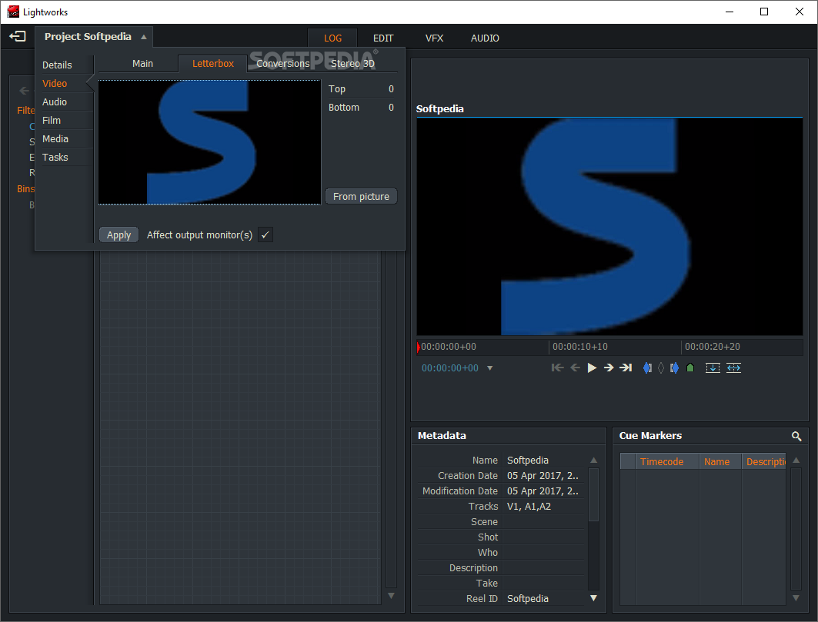818x622 pixels.
Task: Click the empty Description metadata field
Action: tap(543, 567)
